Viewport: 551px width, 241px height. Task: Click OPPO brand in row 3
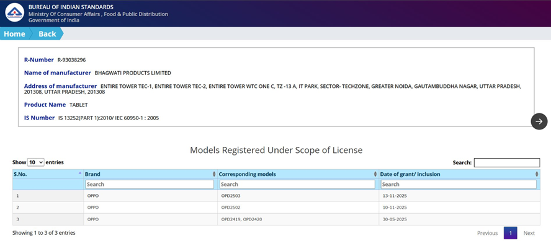click(x=93, y=219)
